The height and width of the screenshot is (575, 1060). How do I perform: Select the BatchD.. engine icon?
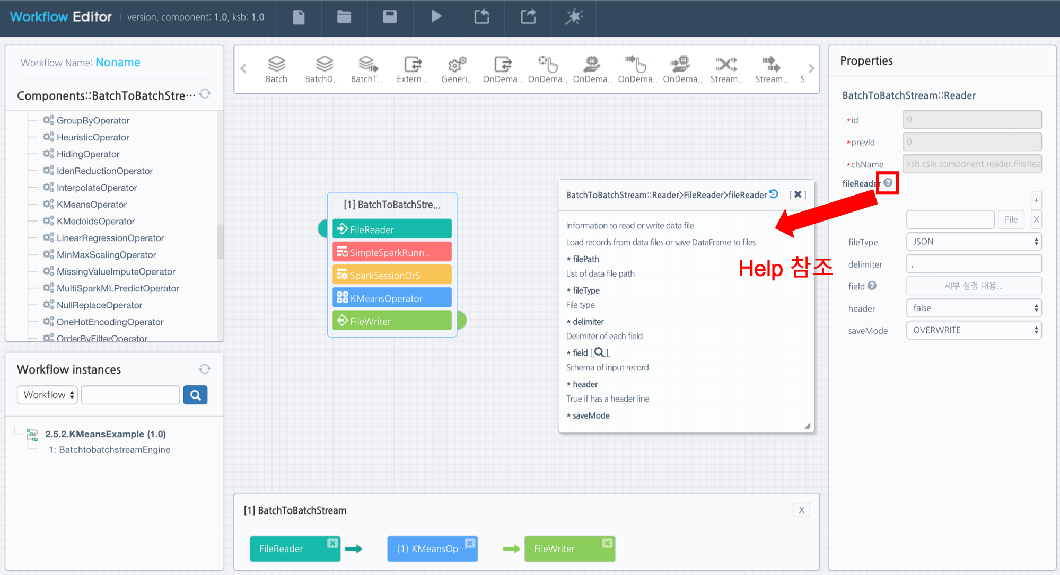click(x=322, y=69)
